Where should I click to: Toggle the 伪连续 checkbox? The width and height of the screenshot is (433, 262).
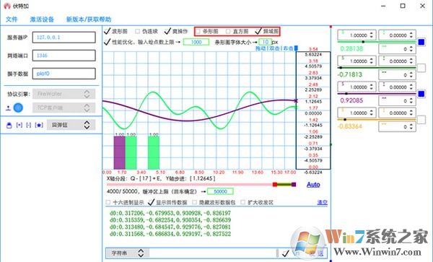[x=137, y=32]
